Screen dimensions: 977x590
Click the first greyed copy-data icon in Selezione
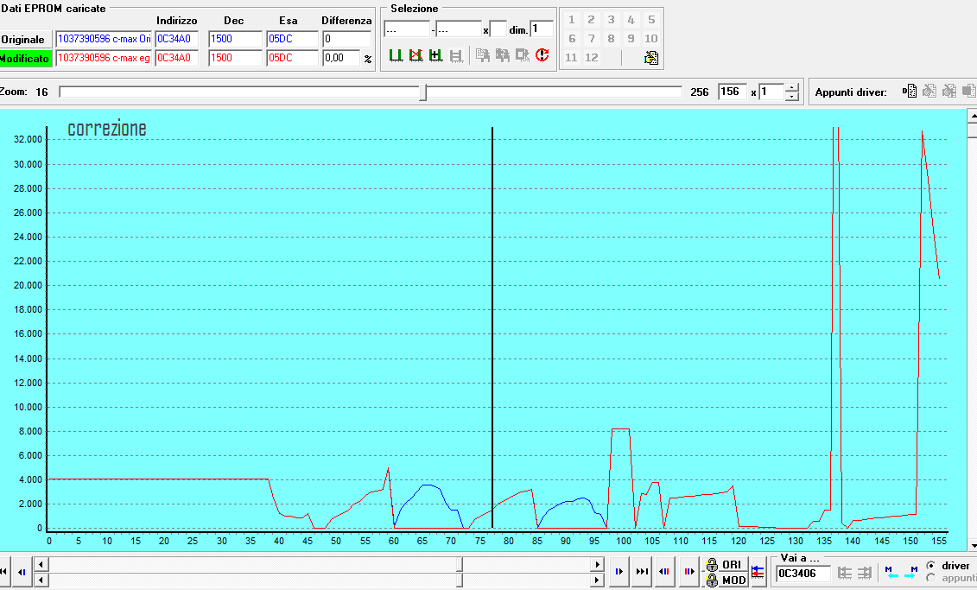tap(482, 55)
